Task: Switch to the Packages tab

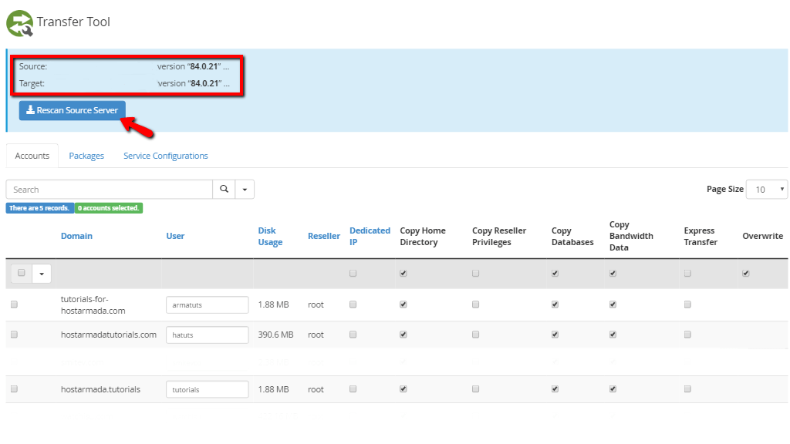Action: [86, 156]
